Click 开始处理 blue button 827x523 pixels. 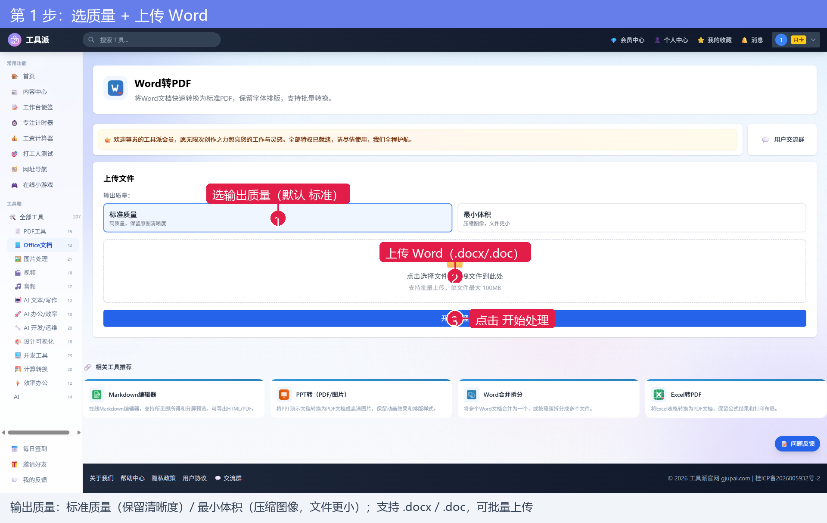point(455,318)
